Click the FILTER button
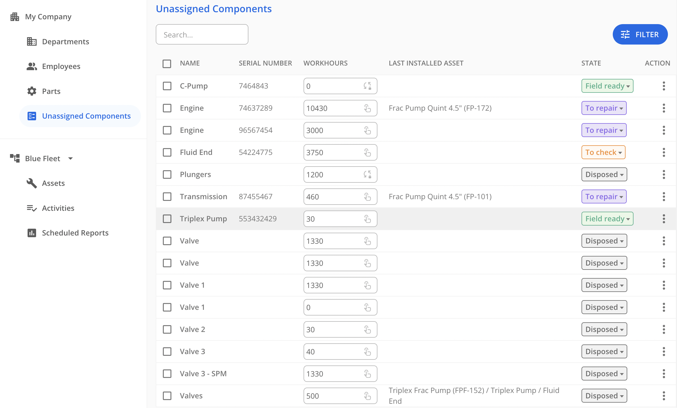677x408 pixels. tap(640, 35)
